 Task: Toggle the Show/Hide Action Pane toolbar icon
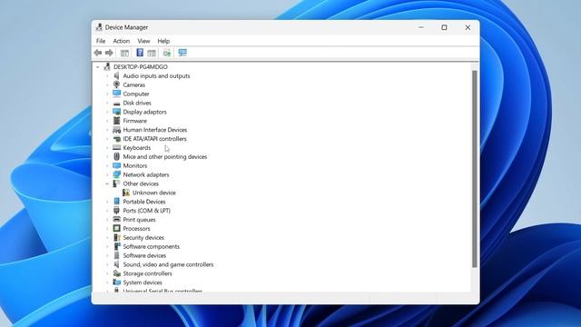pyautogui.click(x=152, y=53)
